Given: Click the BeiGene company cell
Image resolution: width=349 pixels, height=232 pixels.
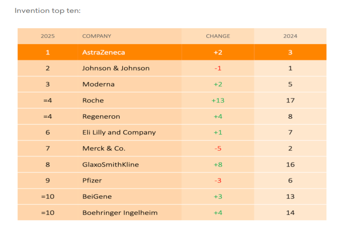Looking at the screenshot, I should [x=97, y=196].
